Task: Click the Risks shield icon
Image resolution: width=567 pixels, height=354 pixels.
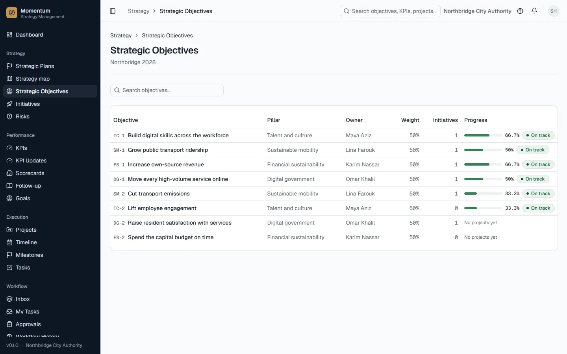Action: pos(9,116)
